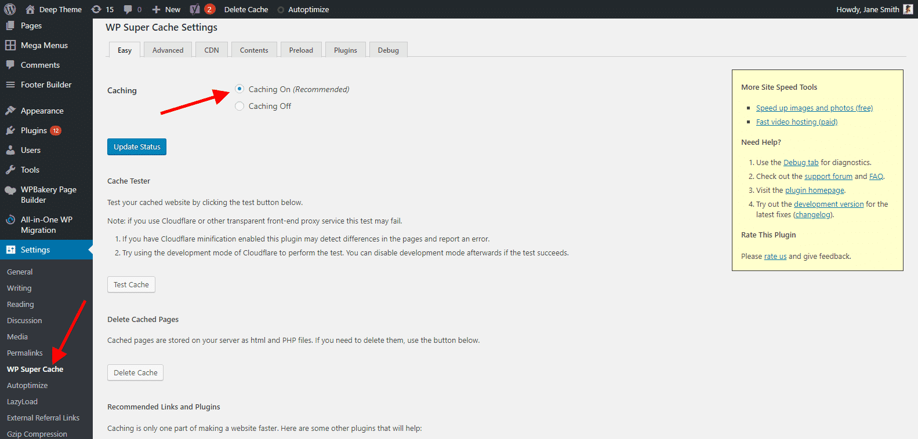
Task: Open Autoptimize in the admin bar
Action: (309, 9)
